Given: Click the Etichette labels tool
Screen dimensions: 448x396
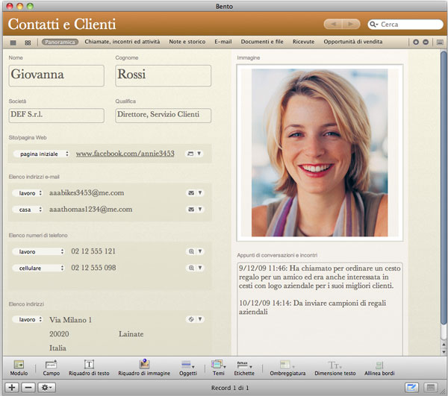Looking at the screenshot, I should (243, 367).
